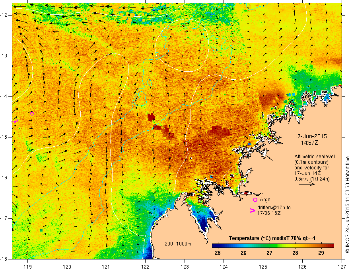The height and width of the screenshot is (271, 350).
Task: Click the magenta Argo float circle near 119°E
Action: pos(32,114)
